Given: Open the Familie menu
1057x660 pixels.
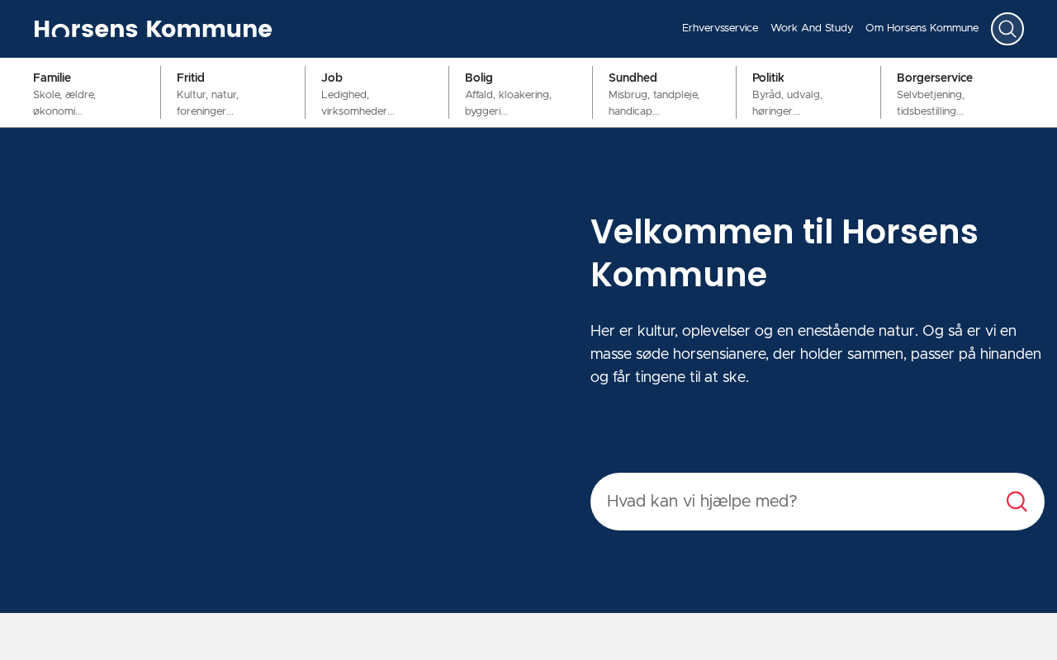Looking at the screenshot, I should tap(89, 93).
